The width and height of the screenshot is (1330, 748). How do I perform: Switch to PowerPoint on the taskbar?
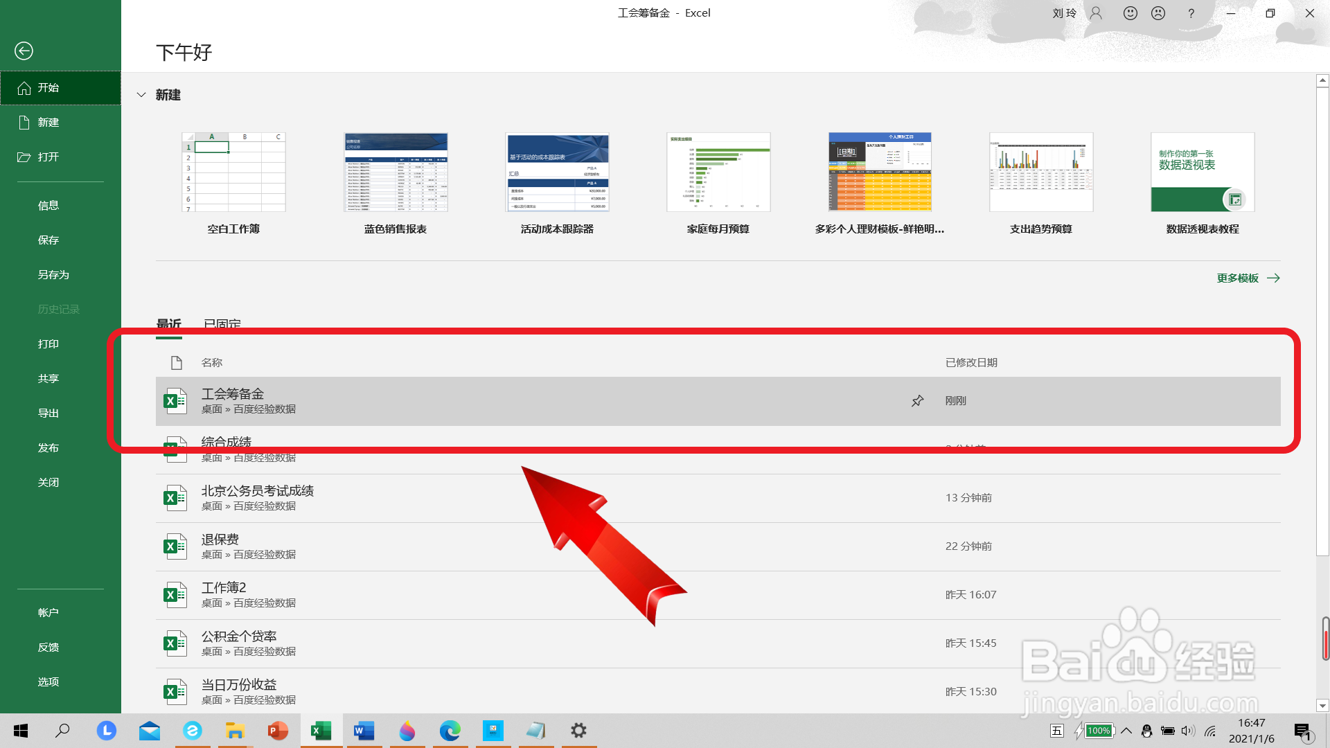[x=278, y=731]
